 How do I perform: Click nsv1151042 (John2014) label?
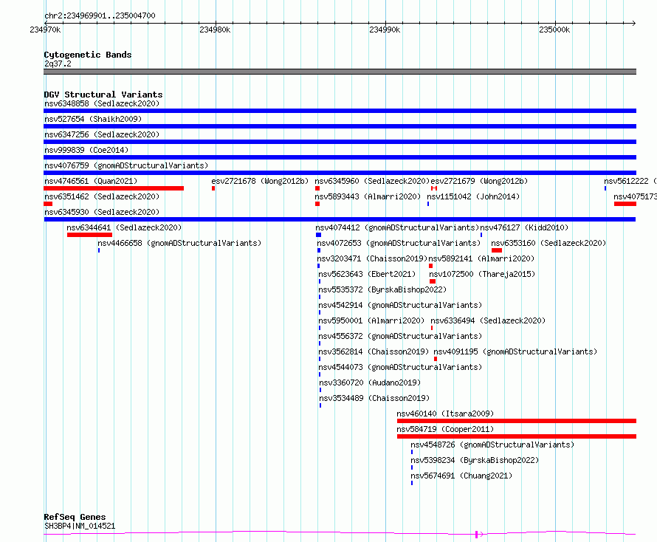pos(473,196)
